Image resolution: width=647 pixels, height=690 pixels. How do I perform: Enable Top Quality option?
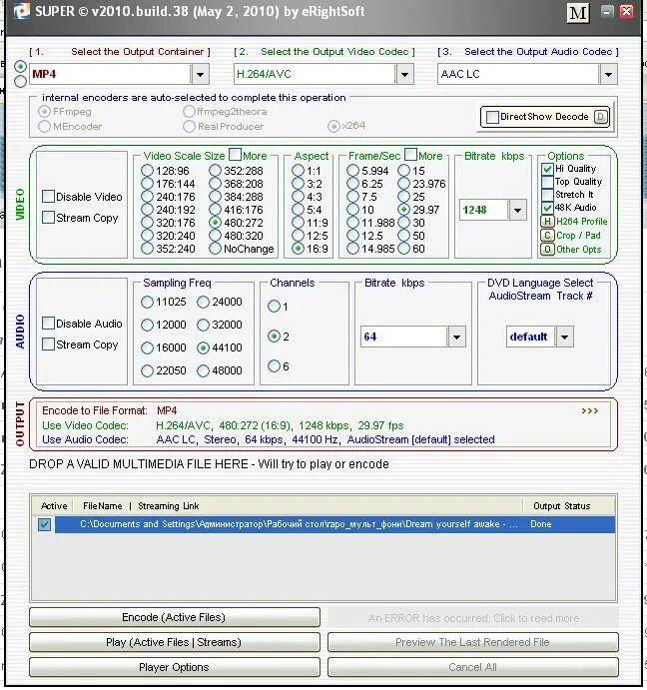[x=547, y=182]
